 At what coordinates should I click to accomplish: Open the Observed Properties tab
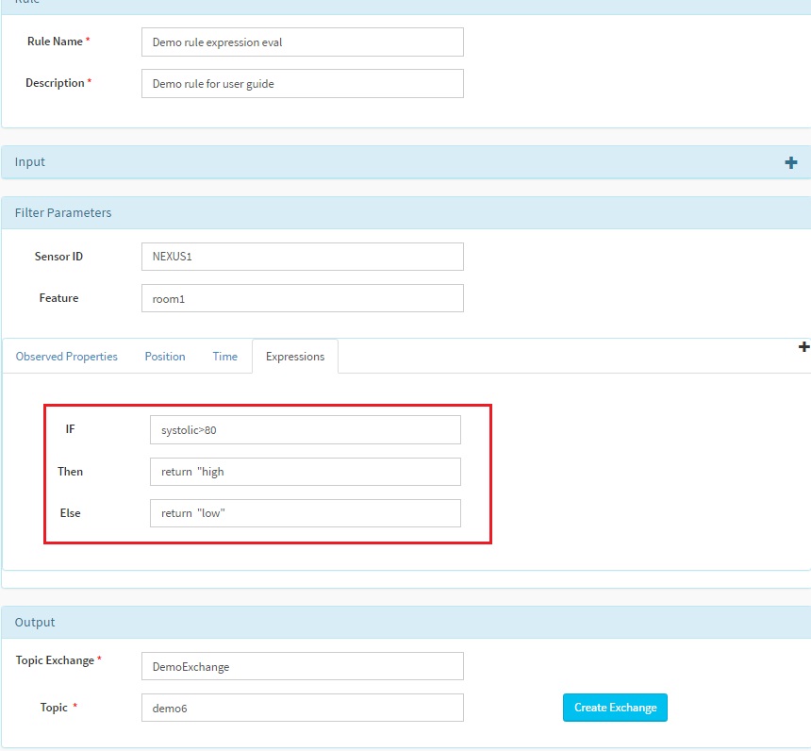tap(66, 357)
